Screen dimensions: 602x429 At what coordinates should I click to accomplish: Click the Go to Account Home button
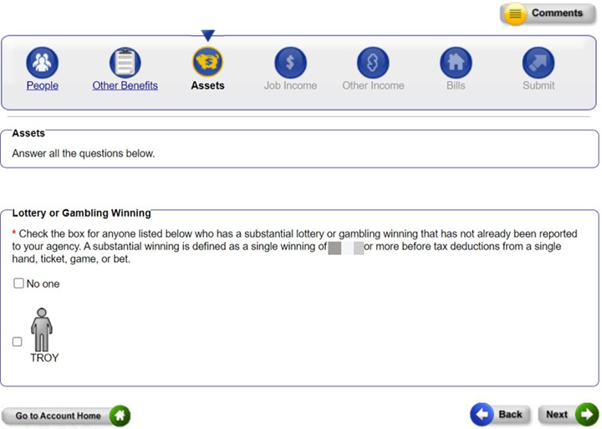58,416
